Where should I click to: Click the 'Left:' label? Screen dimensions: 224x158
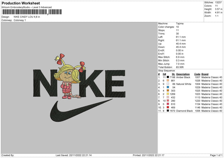[x=160, y=37]
